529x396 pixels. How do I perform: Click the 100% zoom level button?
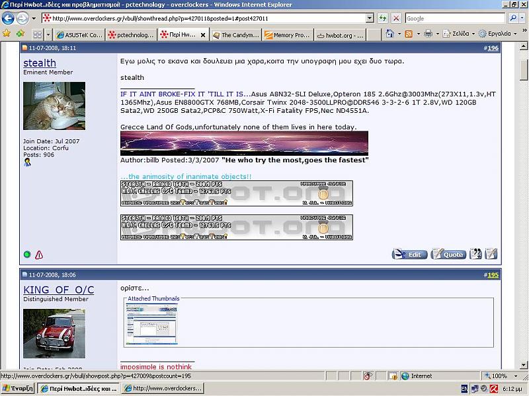coord(496,376)
